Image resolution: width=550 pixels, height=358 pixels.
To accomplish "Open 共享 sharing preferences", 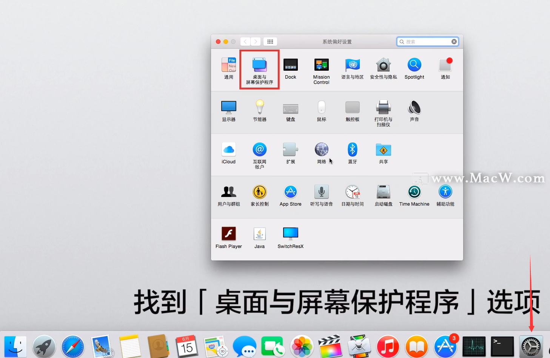I will tap(384, 153).
